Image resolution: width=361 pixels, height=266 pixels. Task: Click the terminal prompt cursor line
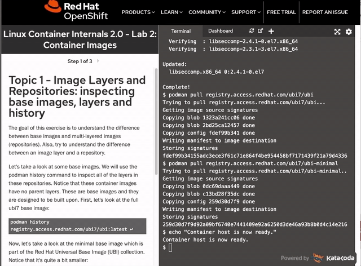tap(170, 247)
